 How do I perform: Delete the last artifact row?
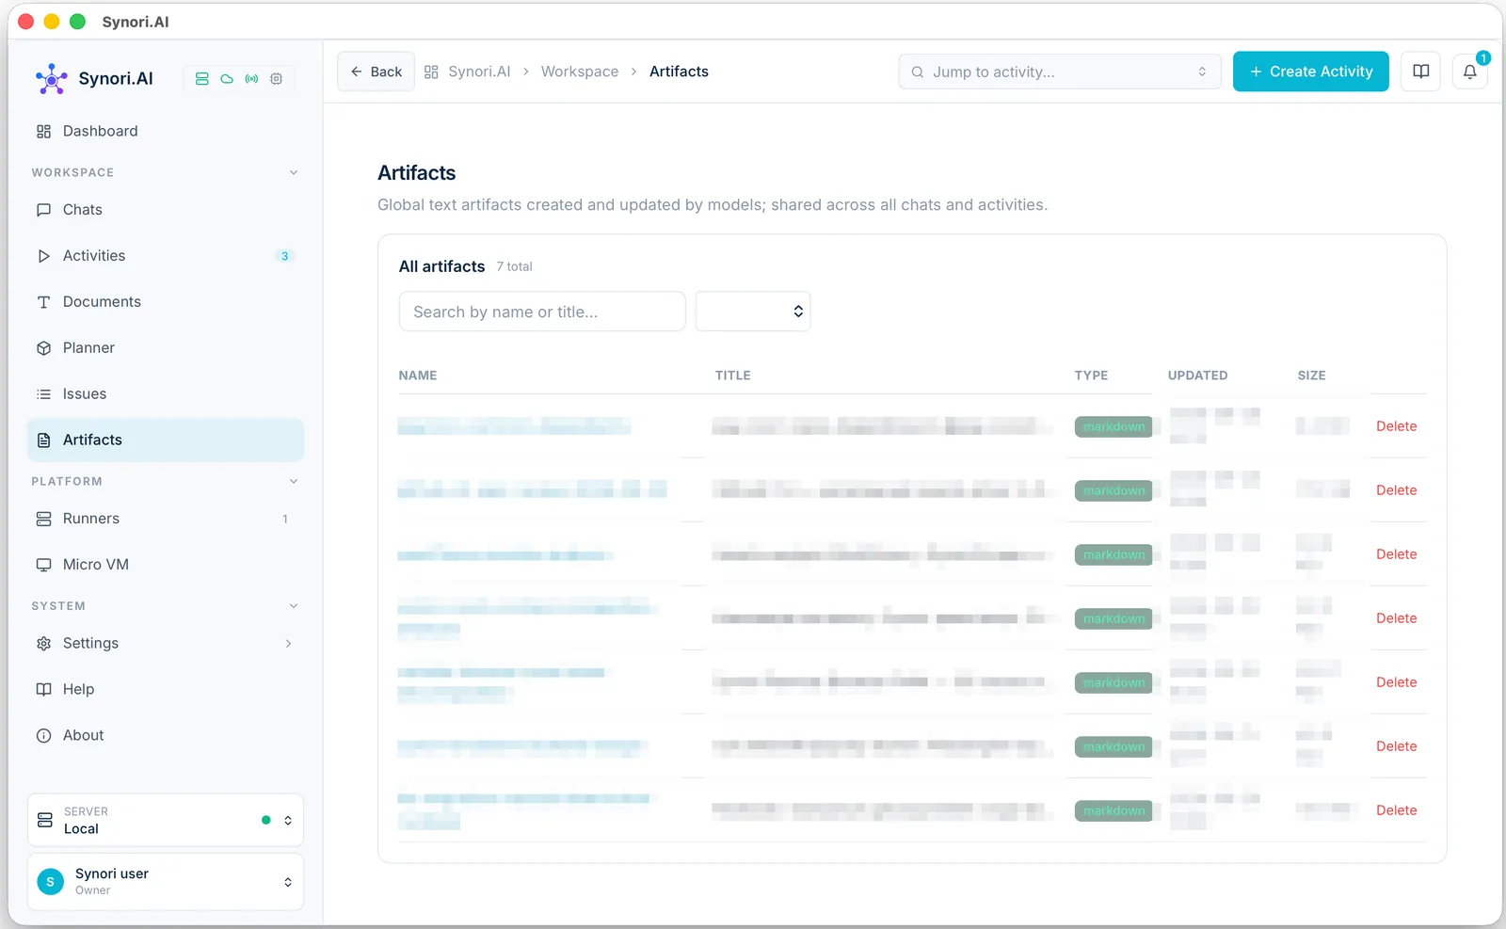[x=1397, y=810]
